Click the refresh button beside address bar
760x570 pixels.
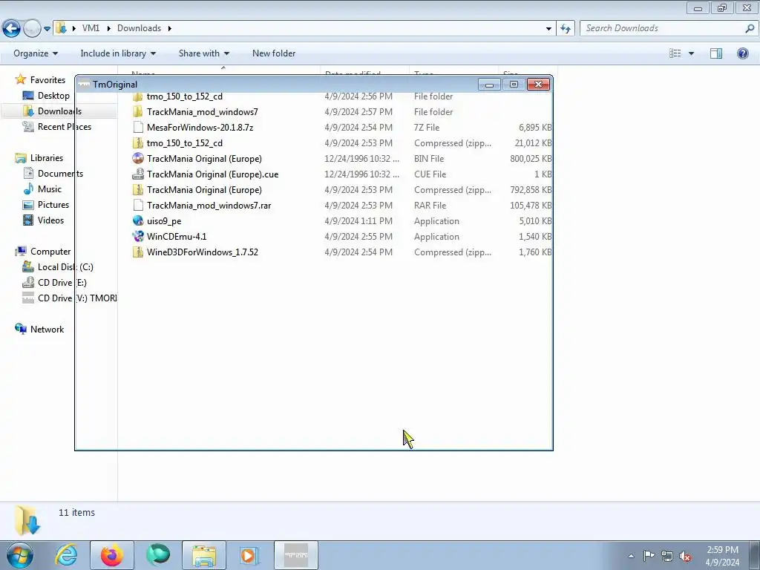[x=565, y=28]
